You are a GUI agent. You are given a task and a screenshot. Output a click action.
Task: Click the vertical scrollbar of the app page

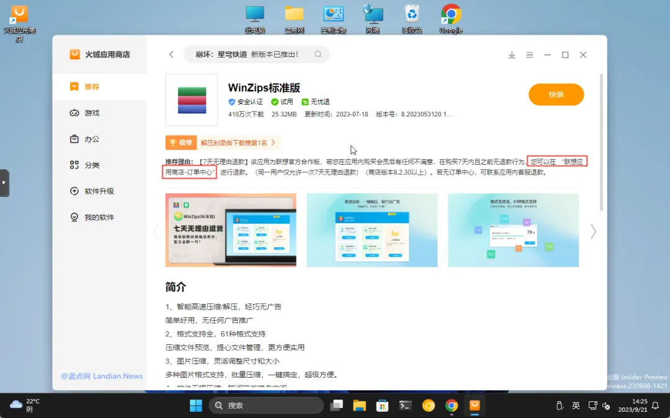coord(601,142)
